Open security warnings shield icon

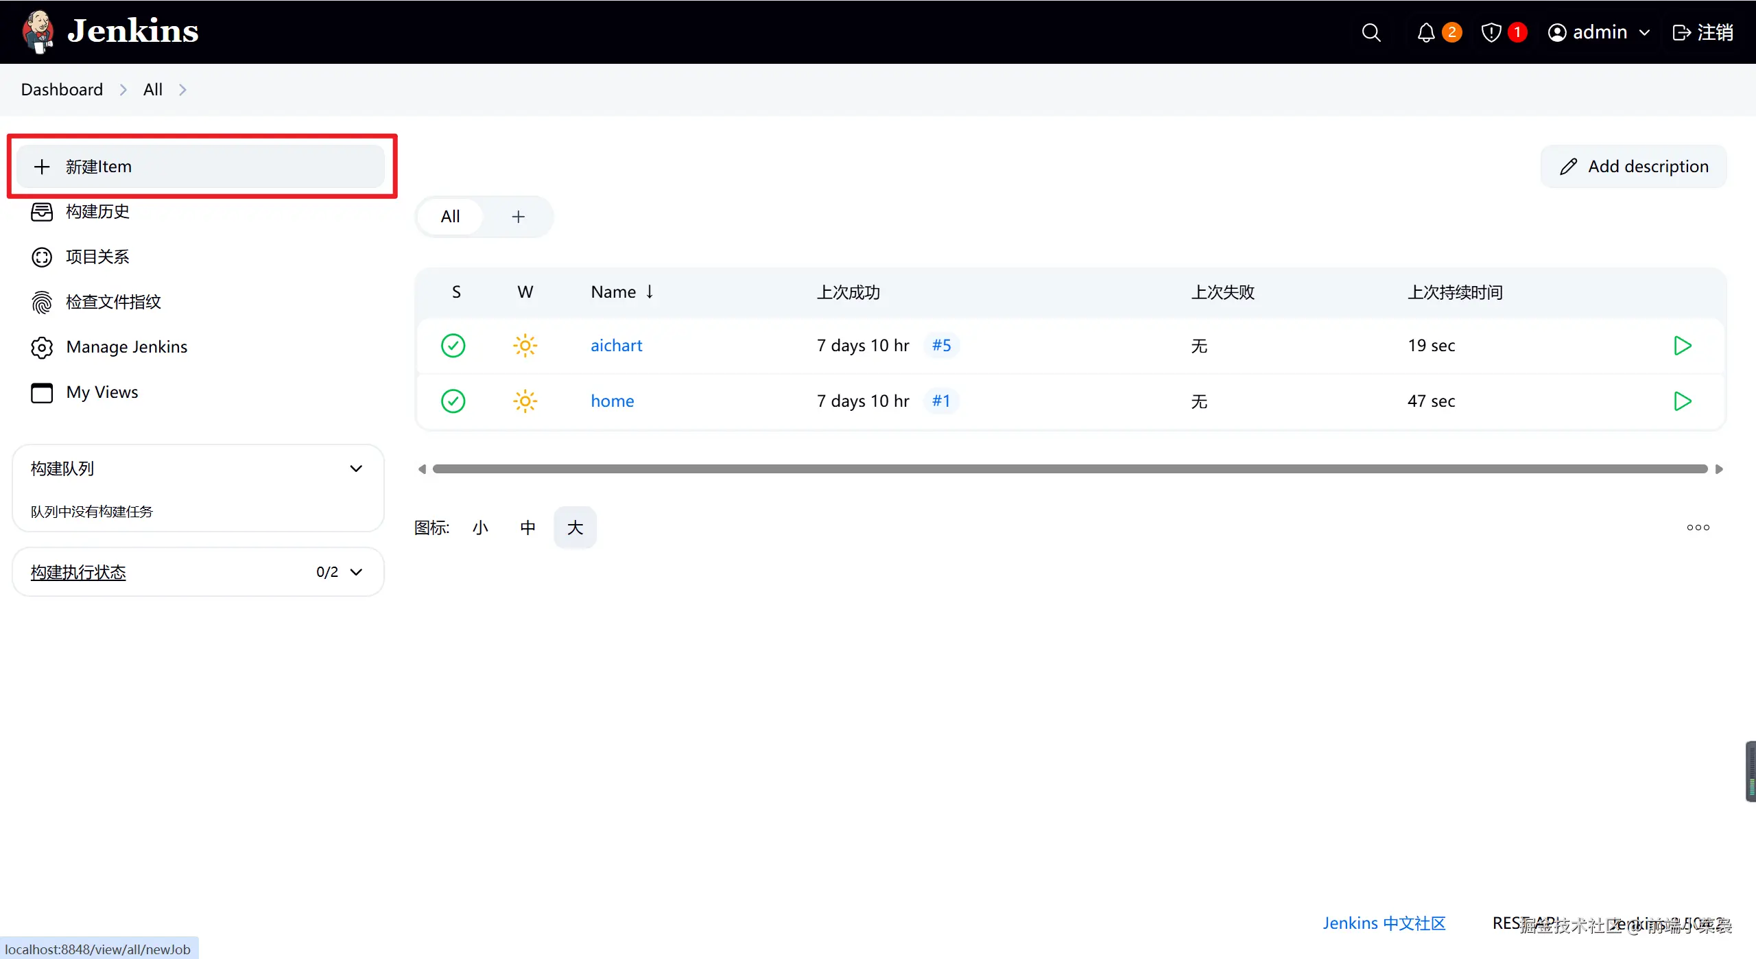point(1491,32)
